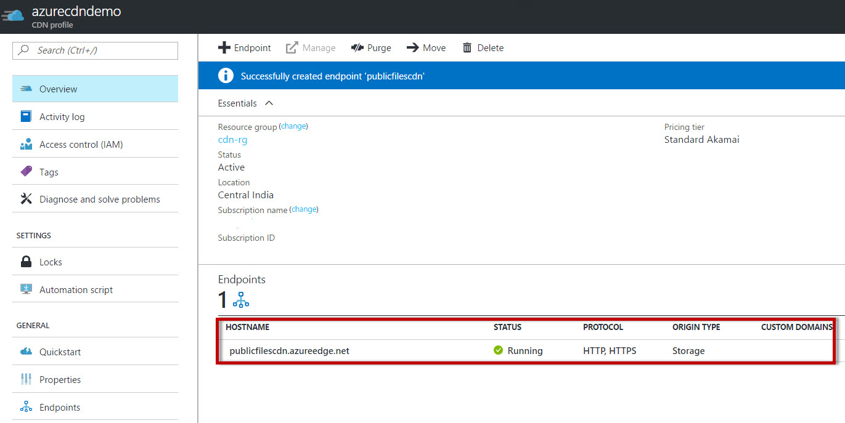Click the Access control people icon
The height and width of the screenshot is (423, 845).
pyautogui.click(x=26, y=145)
